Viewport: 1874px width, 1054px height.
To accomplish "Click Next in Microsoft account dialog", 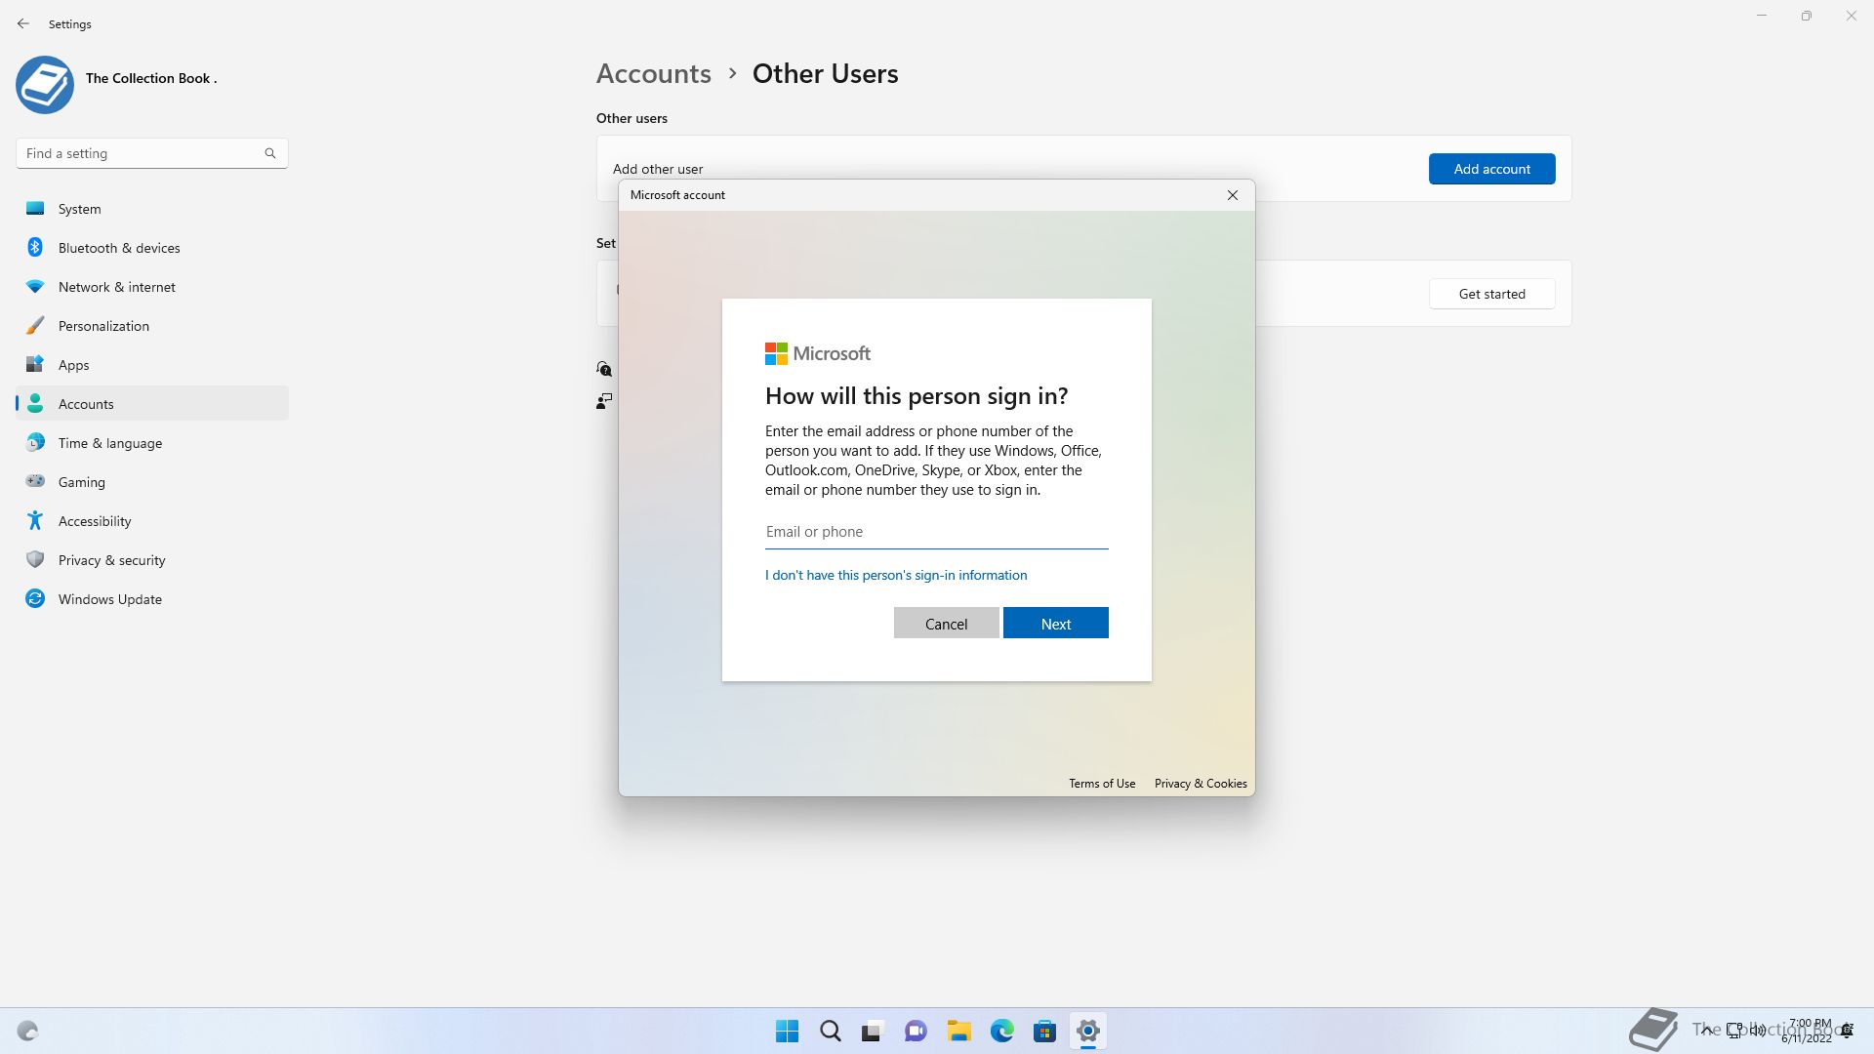I will tap(1055, 623).
